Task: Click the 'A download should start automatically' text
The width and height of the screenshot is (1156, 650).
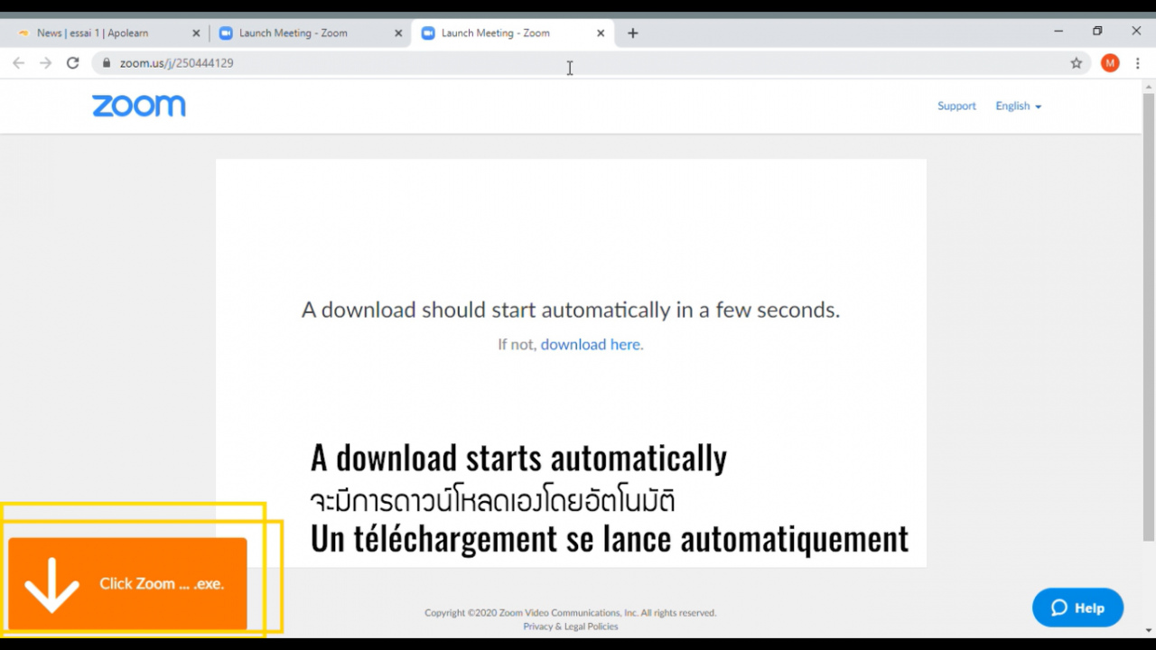Action: coord(571,310)
